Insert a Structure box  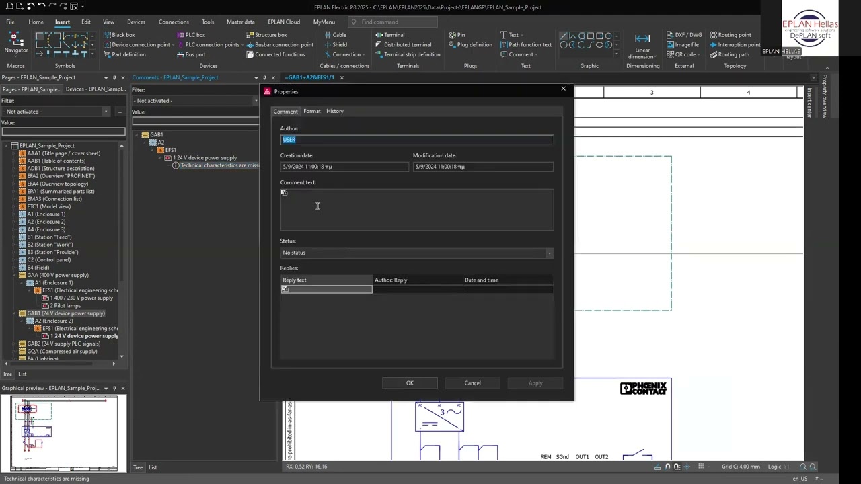tap(266, 35)
